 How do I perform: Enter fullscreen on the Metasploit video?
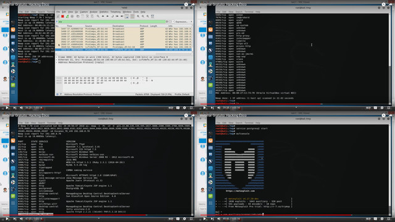(389, 219)
